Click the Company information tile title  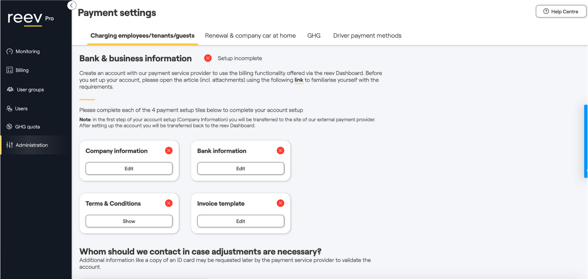point(117,151)
